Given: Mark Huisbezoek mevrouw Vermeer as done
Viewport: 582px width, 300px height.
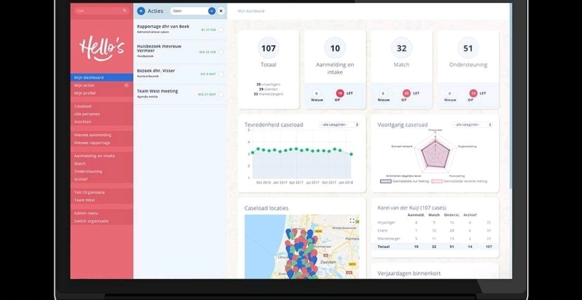Looking at the screenshot, I should click(x=221, y=52).
